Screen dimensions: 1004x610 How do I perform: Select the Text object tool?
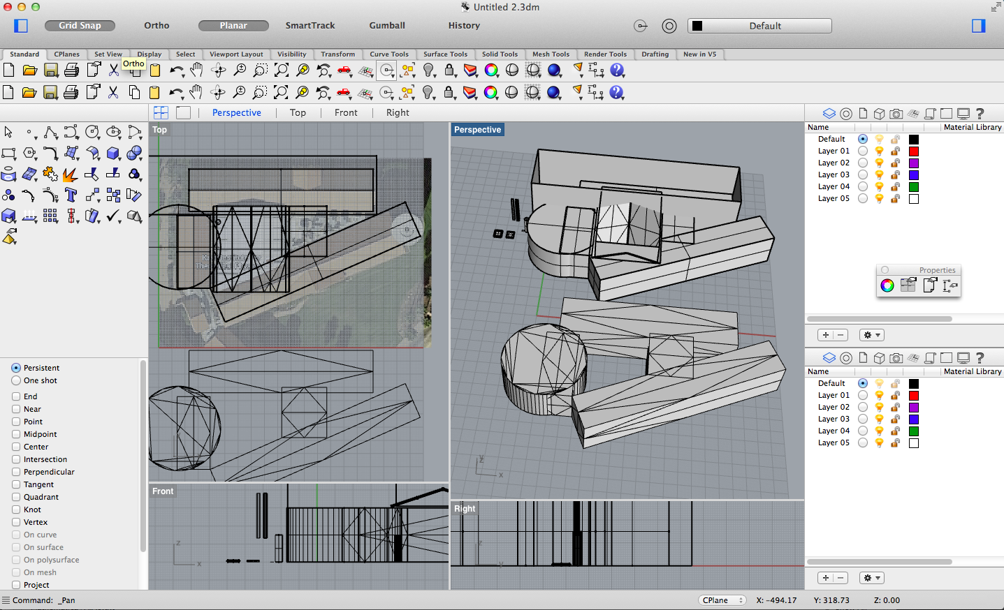tap(71, 195)
